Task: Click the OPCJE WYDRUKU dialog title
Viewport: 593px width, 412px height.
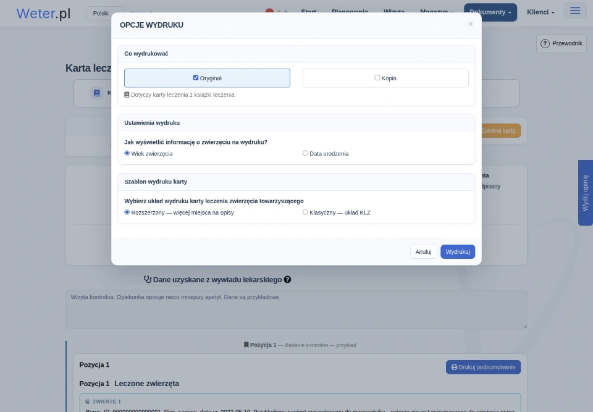Action: click(x=151, y=25)
